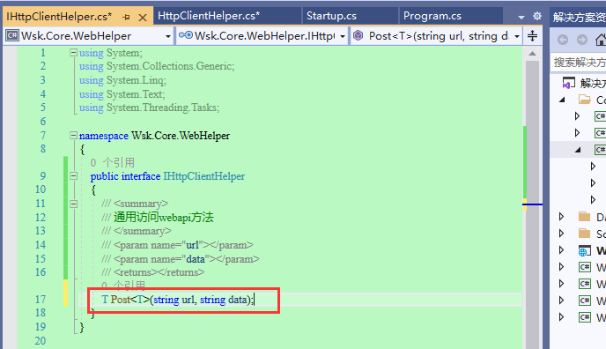Collapse the namespace Wsk.Core.WebHelper block
Screen dimensions: 606x349
[x=73, y=135]
